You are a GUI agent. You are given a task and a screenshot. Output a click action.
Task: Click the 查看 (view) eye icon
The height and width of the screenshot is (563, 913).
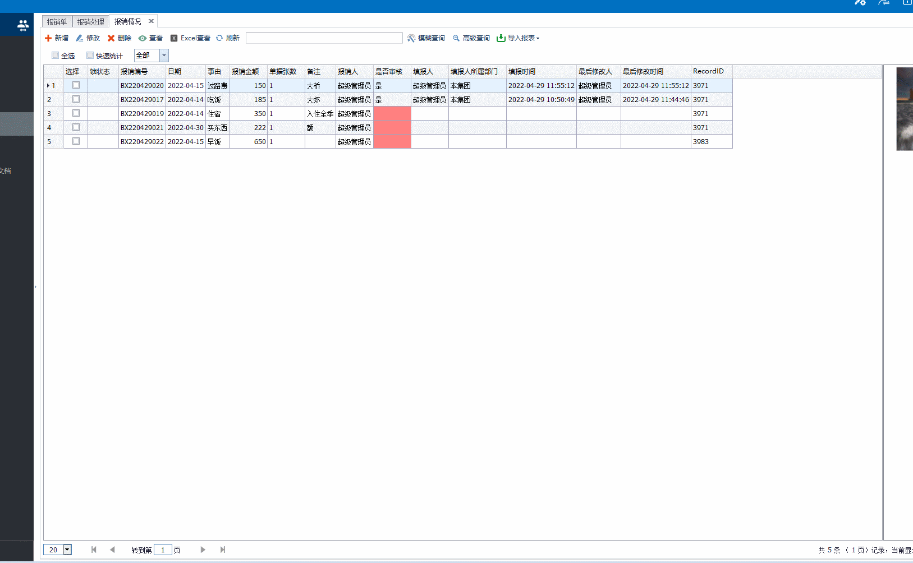pos(143,38)
